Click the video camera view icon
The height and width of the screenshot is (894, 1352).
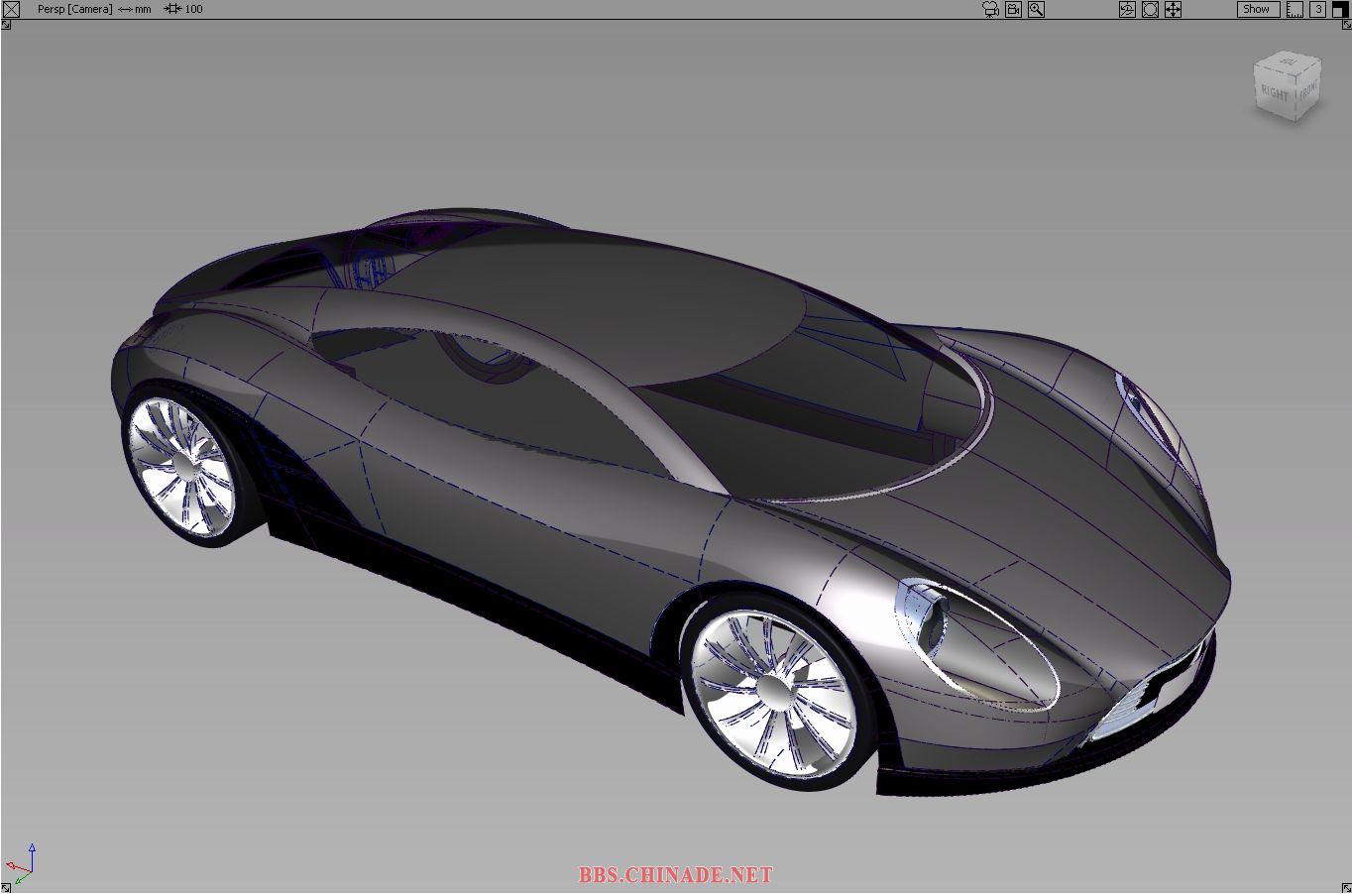point(1013,9)
